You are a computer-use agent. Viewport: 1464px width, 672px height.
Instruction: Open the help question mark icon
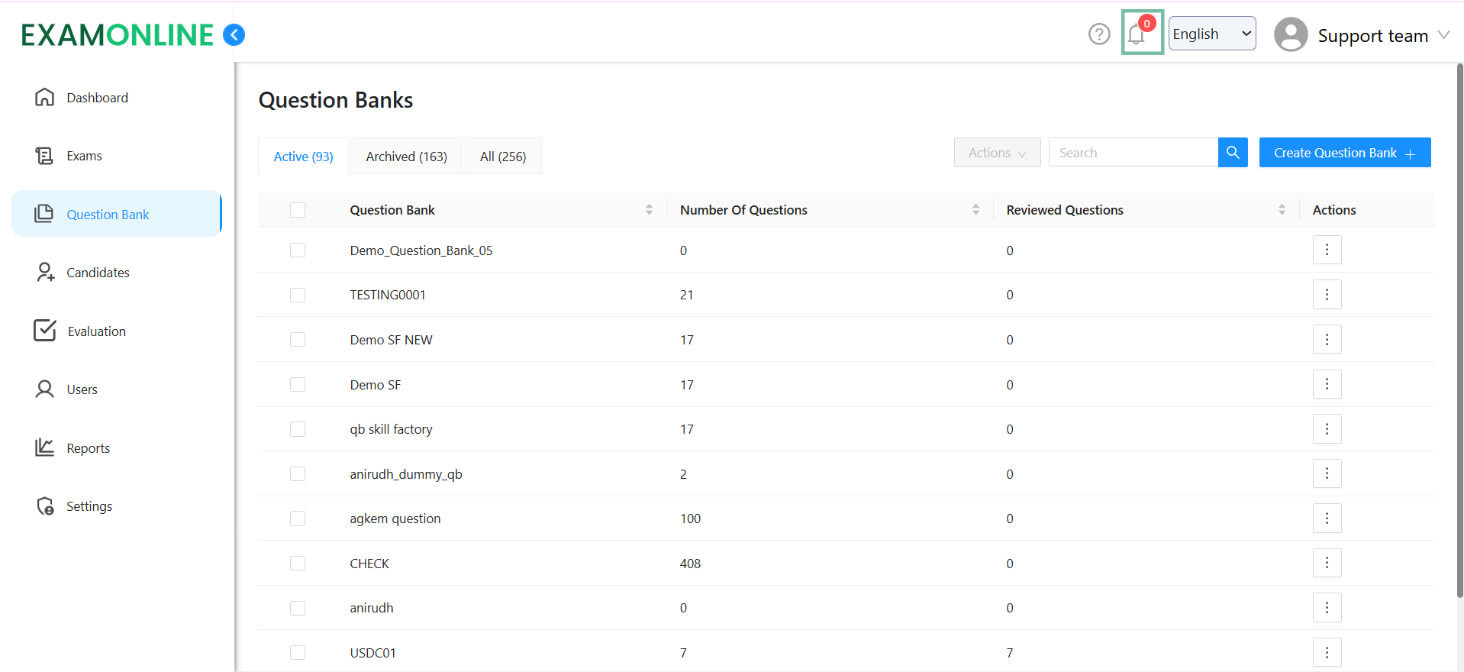click(1098, 34)
